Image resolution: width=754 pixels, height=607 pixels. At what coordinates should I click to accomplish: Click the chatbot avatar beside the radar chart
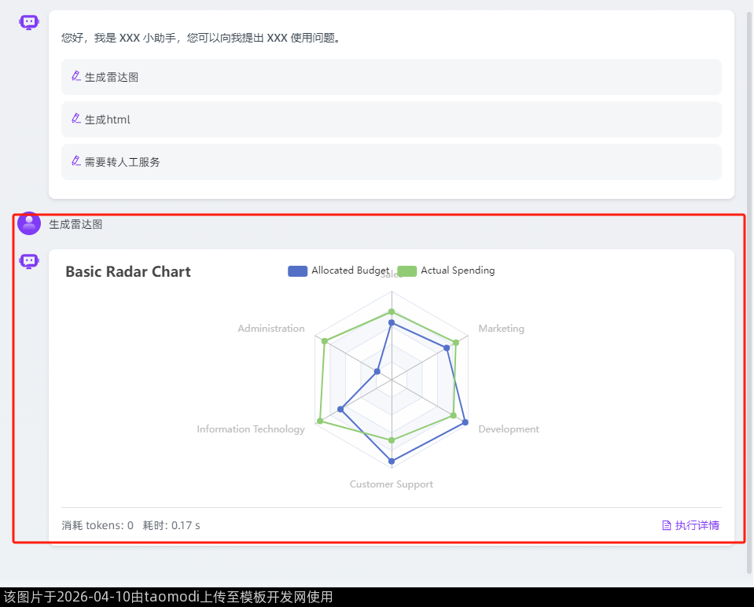(x=29, y=261)
